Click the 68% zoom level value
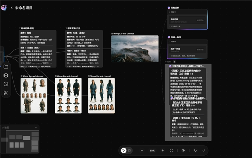 tap(152, 151)
